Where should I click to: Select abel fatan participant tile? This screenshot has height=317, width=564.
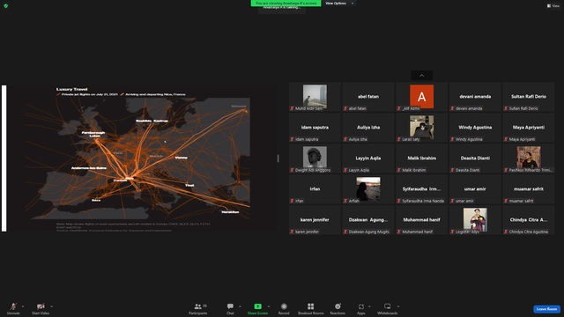[368, 97]
